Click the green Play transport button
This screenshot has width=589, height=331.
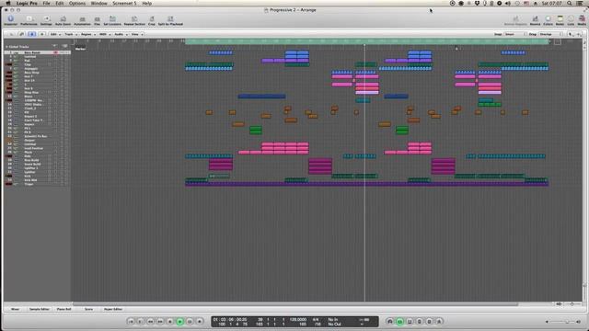180,321
